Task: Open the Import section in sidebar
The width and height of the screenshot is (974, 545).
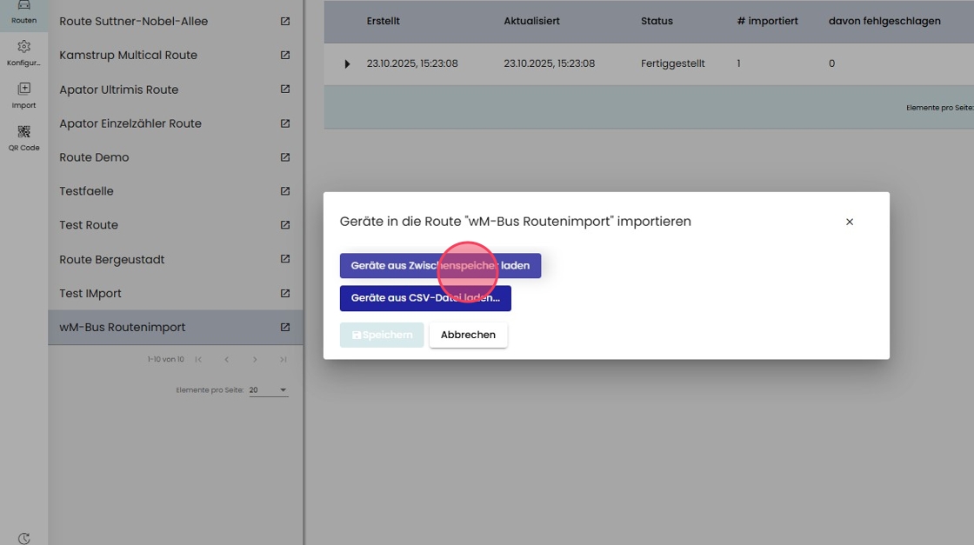Action: click(x=23, y=95)
